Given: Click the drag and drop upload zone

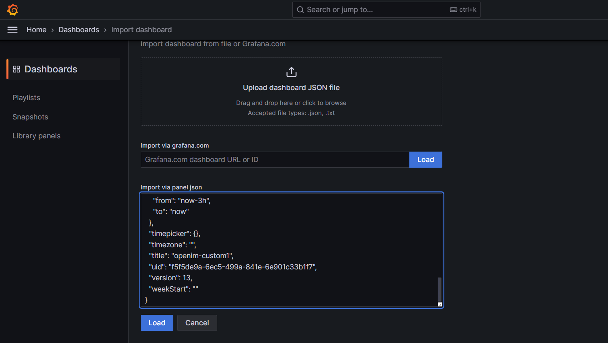Looking at the screenshot, I should (x=291, y=92).
